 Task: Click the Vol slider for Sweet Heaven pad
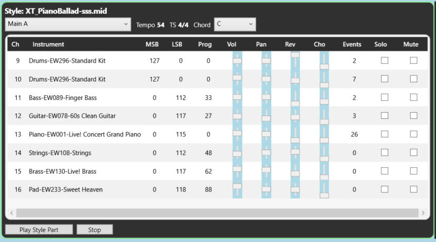237,189
